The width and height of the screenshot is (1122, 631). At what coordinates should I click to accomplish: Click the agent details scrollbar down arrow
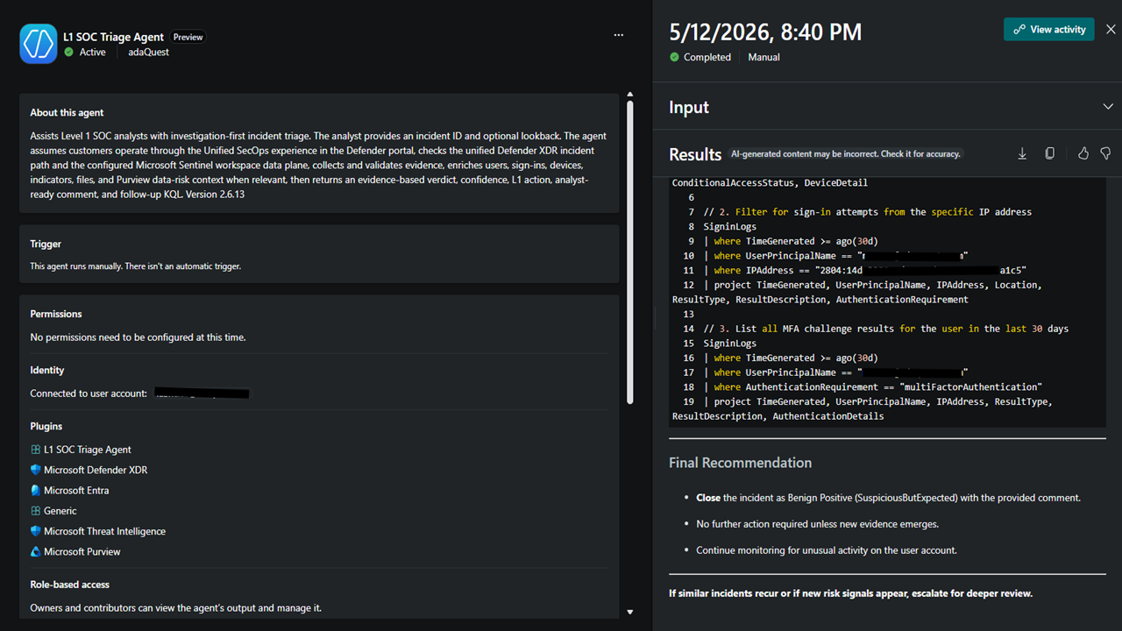click(629, 612)
